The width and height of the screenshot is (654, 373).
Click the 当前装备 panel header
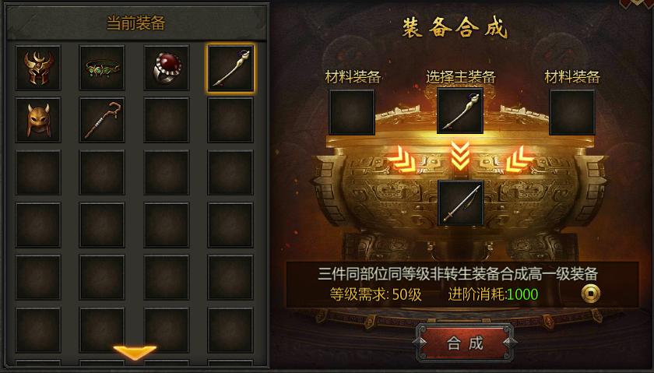point(136,23)
